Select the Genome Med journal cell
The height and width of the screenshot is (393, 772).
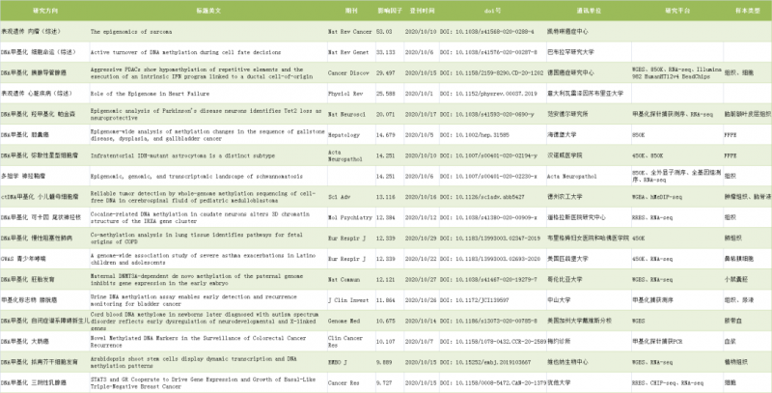point(345,320)
